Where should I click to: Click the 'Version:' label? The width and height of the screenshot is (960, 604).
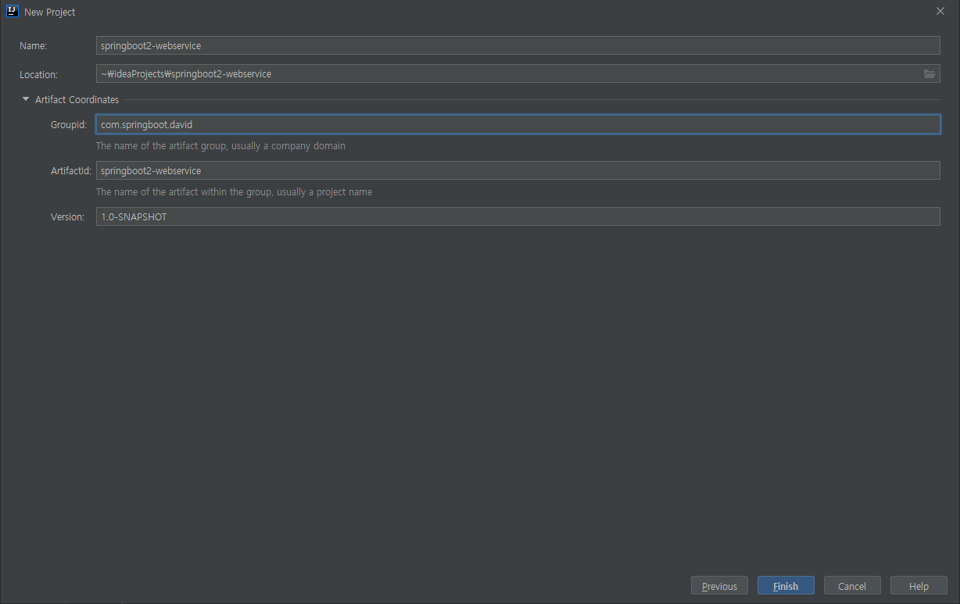point(67,217)
